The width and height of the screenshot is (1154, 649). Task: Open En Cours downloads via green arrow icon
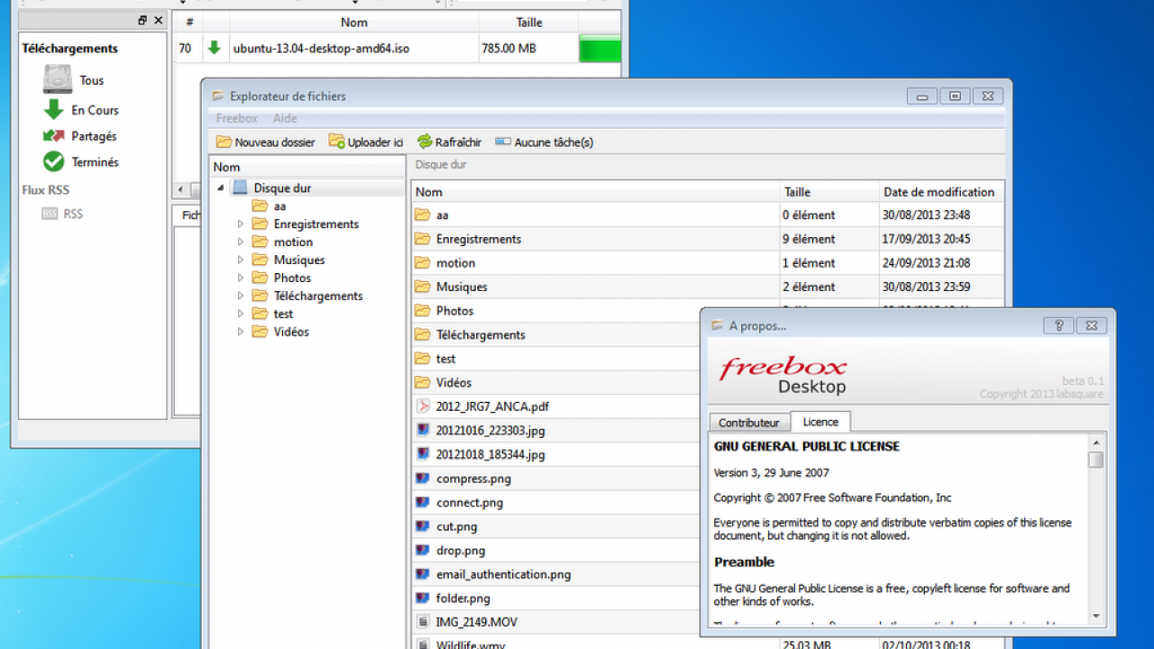56,109
